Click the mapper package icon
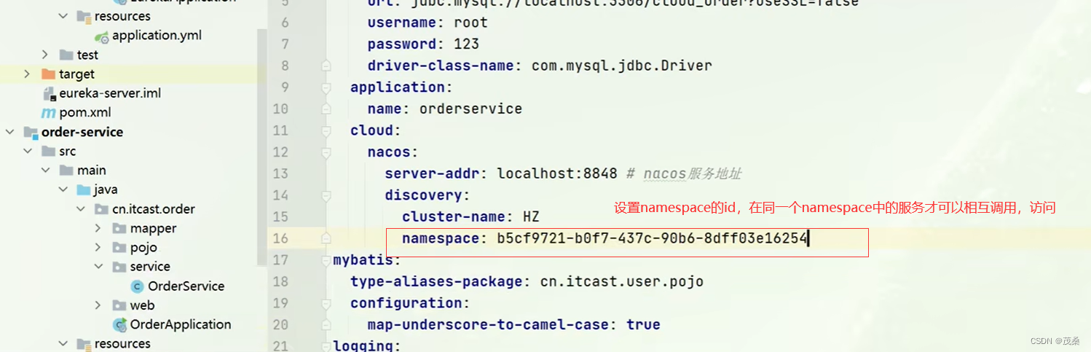 [x=119, y=228]
